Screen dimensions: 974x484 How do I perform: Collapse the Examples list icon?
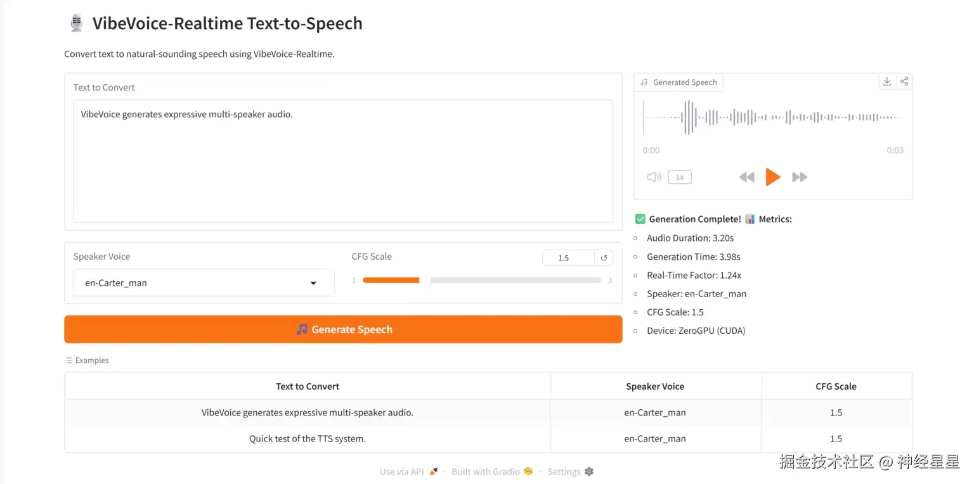coord(68,360)
